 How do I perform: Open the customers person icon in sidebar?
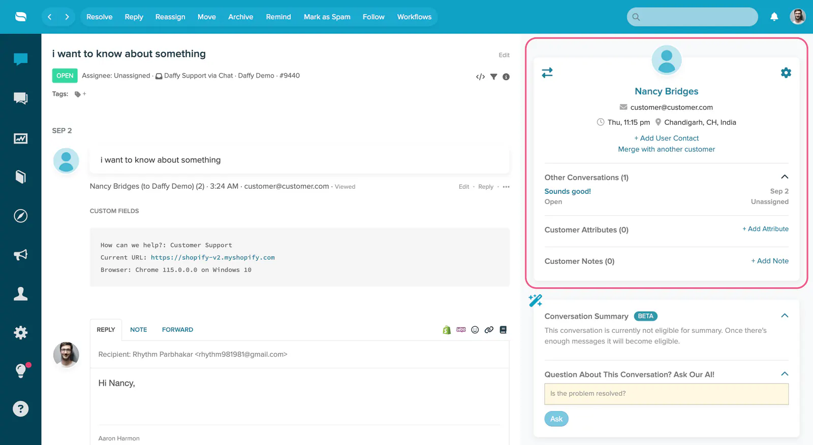[20, 294]
